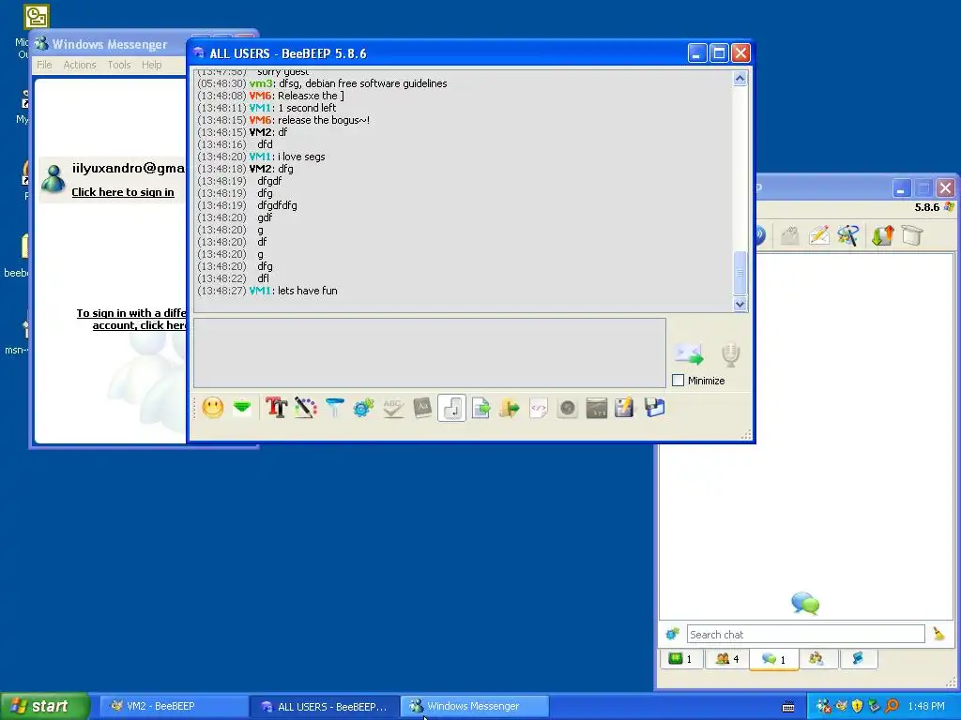Viewport: 961px width, 720px height.
Task: Click message '1 second left'
Action: [x=307, y=108]
